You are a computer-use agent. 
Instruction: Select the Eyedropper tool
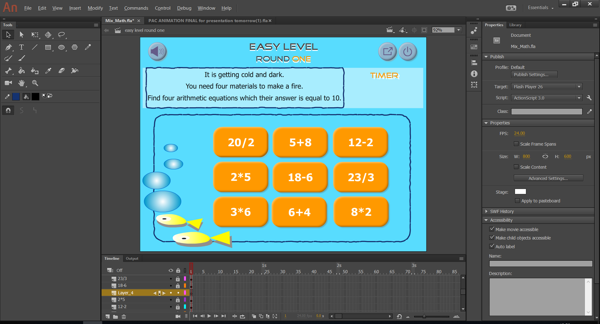point(48,71)
